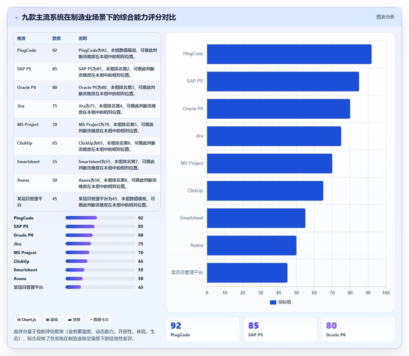Click the Jira bar in the chart
This screenshot has height=356, width=409.
click(274, 136)
